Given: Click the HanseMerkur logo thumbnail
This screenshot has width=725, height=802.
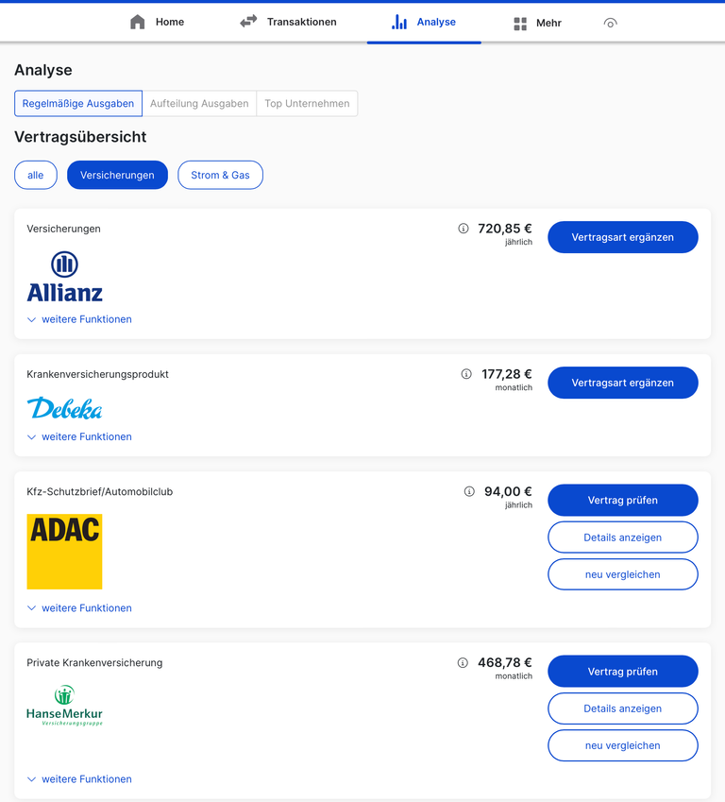Looking at the screenshot, I should pyautogui.click(x=64, y=705).
